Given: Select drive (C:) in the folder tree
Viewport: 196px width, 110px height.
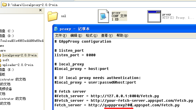Looking at the screenshot, I should [x=7, y=31].
